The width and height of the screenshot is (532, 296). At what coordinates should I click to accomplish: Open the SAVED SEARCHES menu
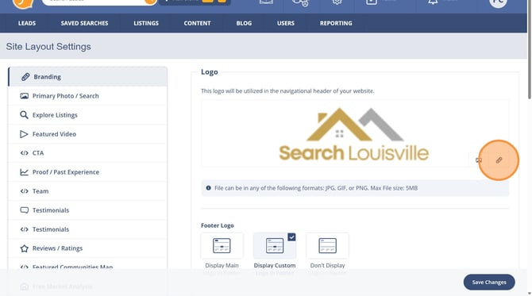(84, 23)
